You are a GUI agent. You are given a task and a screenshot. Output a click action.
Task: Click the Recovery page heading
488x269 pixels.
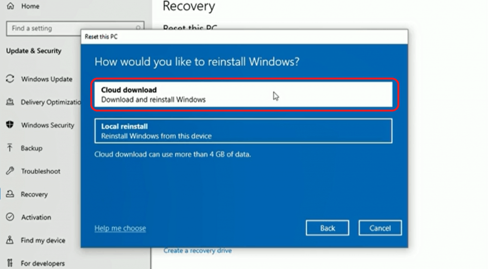pyautogui.click(x=189, y=6)
